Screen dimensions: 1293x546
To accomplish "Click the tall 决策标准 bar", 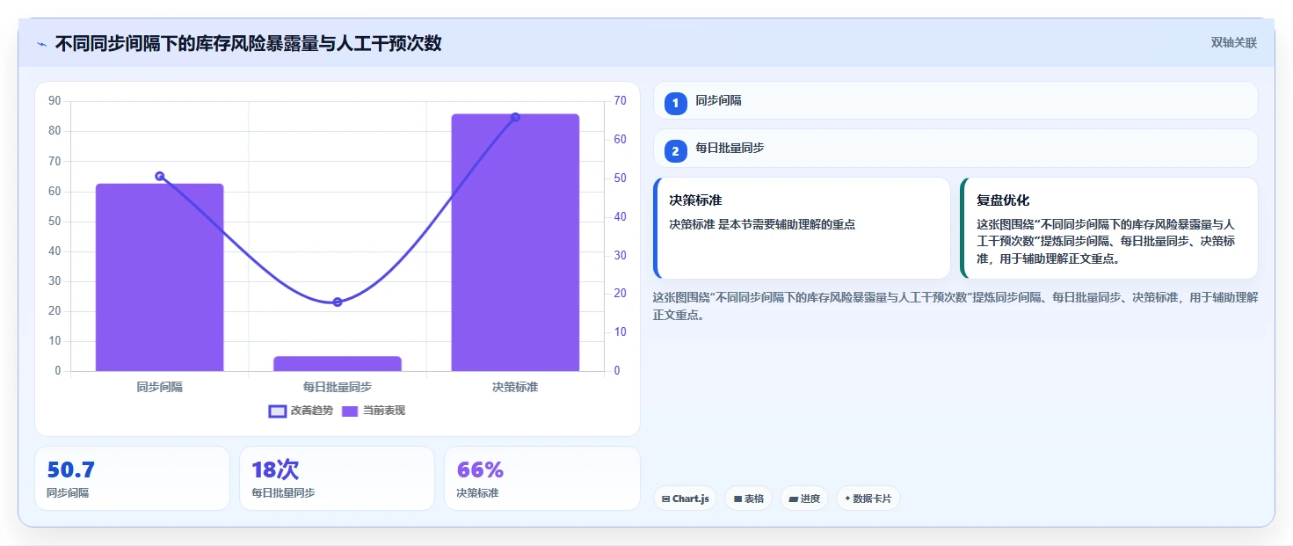I will click(x=515, y=243).
